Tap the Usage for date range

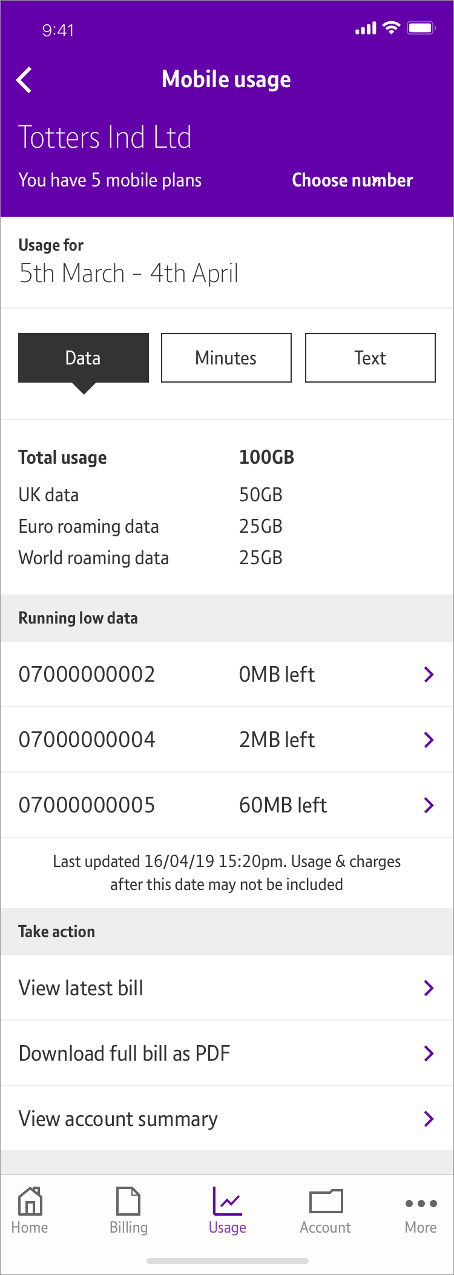[128, 273]
